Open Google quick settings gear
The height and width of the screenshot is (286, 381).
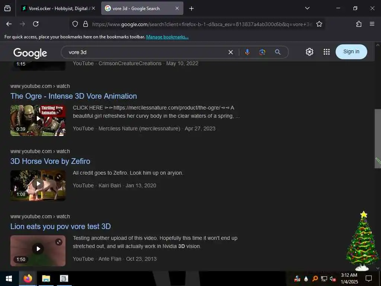pos(309,52)
